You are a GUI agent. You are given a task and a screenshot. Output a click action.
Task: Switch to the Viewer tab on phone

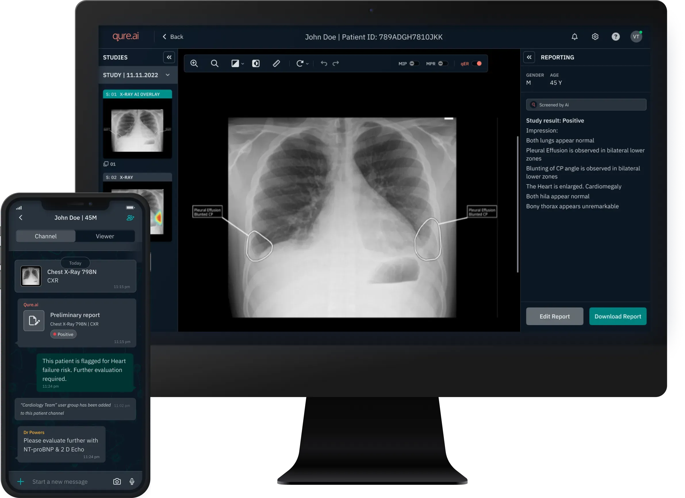105,236
